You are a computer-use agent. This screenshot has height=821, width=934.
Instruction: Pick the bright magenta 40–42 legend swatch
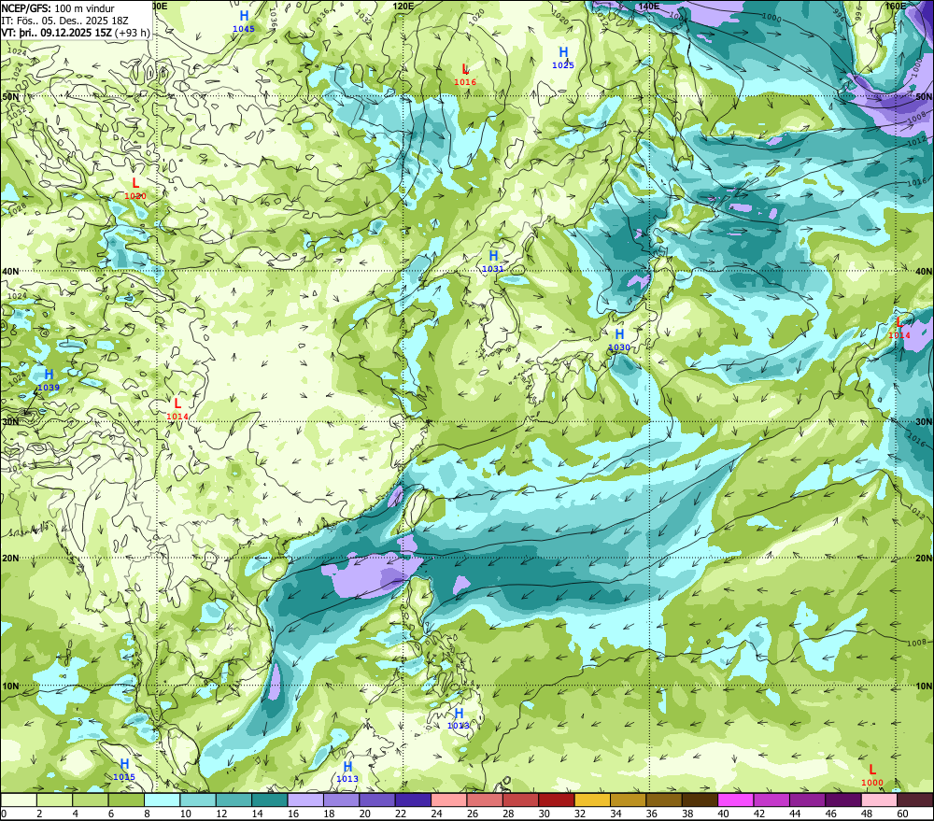coord(736,800)
